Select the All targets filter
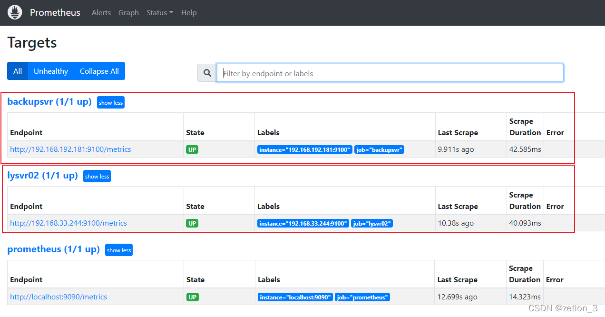 [x=18, y=71]
